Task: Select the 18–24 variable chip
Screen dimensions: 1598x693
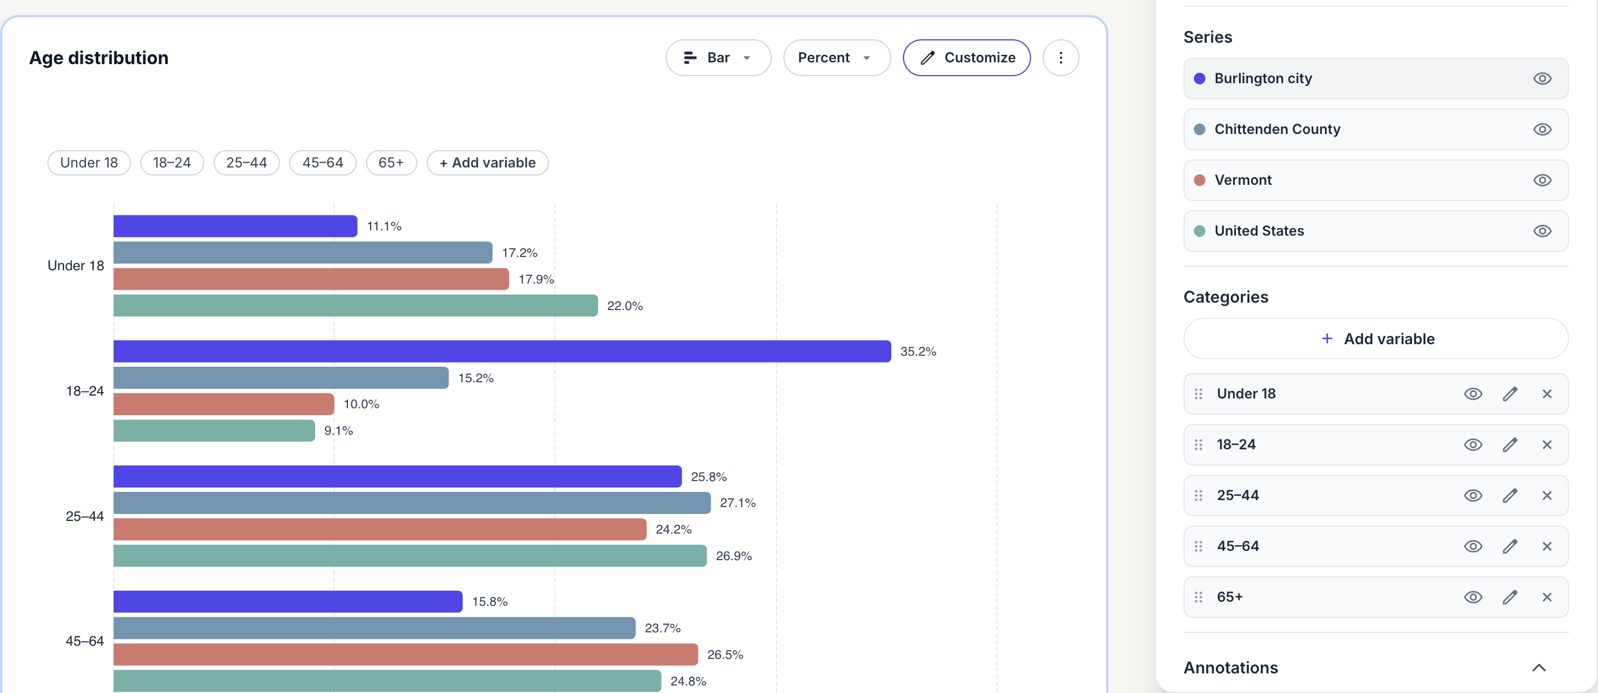Action: 172,163
